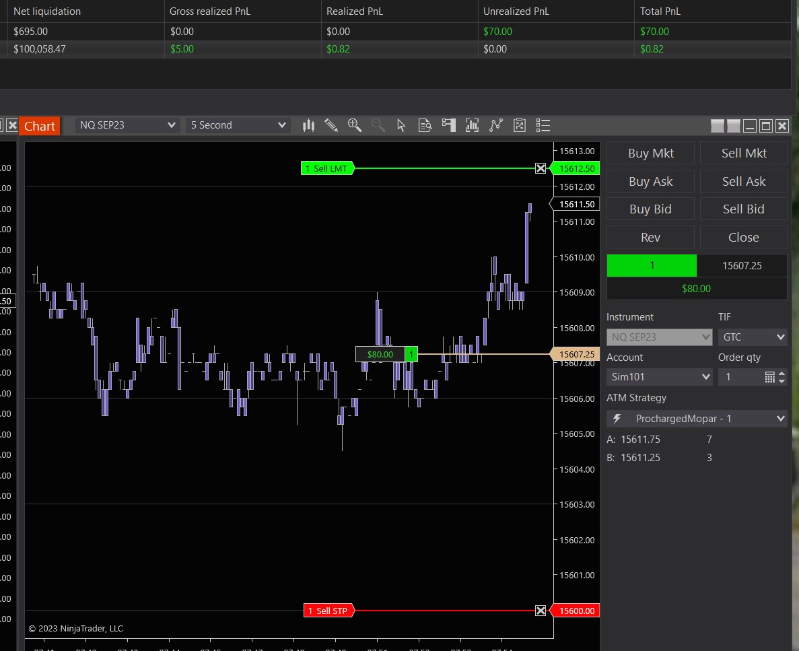Open the NQ SEP23 instrument dropdown in toolbar
The width and height of the screenshot is (799, 651).
pyautogui.click(x=127, y=125)
